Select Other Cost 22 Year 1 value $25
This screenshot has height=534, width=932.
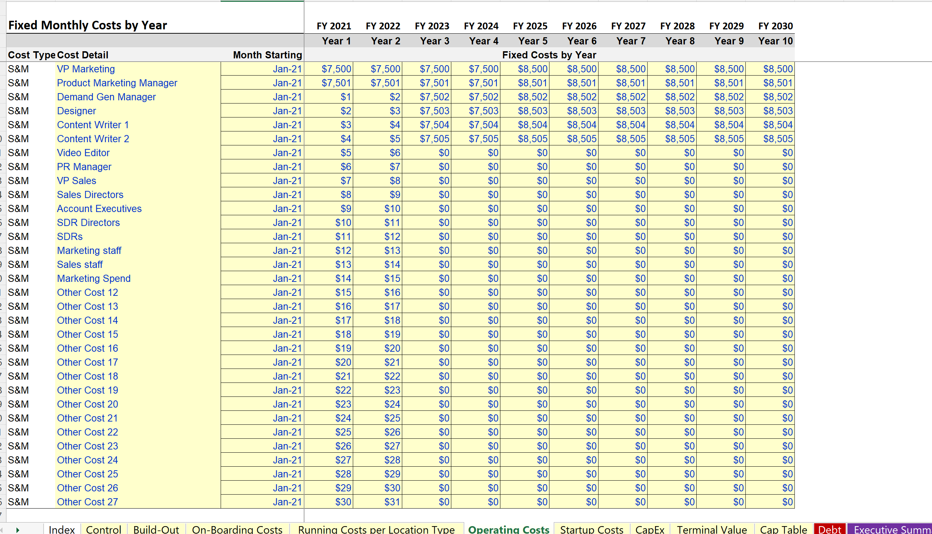[x=329, y=432]
